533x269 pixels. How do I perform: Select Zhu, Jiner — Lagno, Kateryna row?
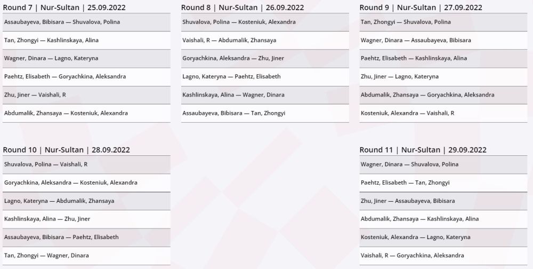click(x=400, y=77)
